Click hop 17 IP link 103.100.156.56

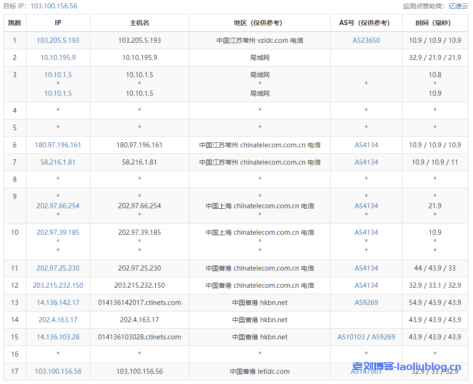(x=58, y=371)
